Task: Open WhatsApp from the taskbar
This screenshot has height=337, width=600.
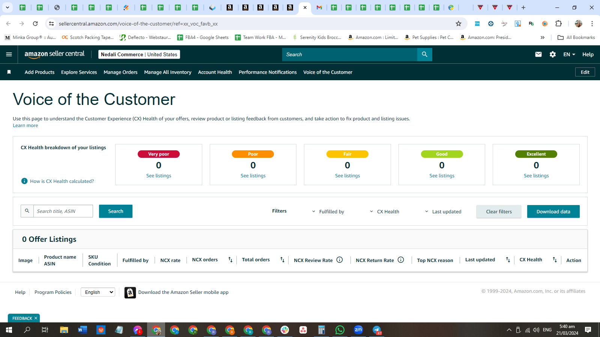Action: pos(340,330)
